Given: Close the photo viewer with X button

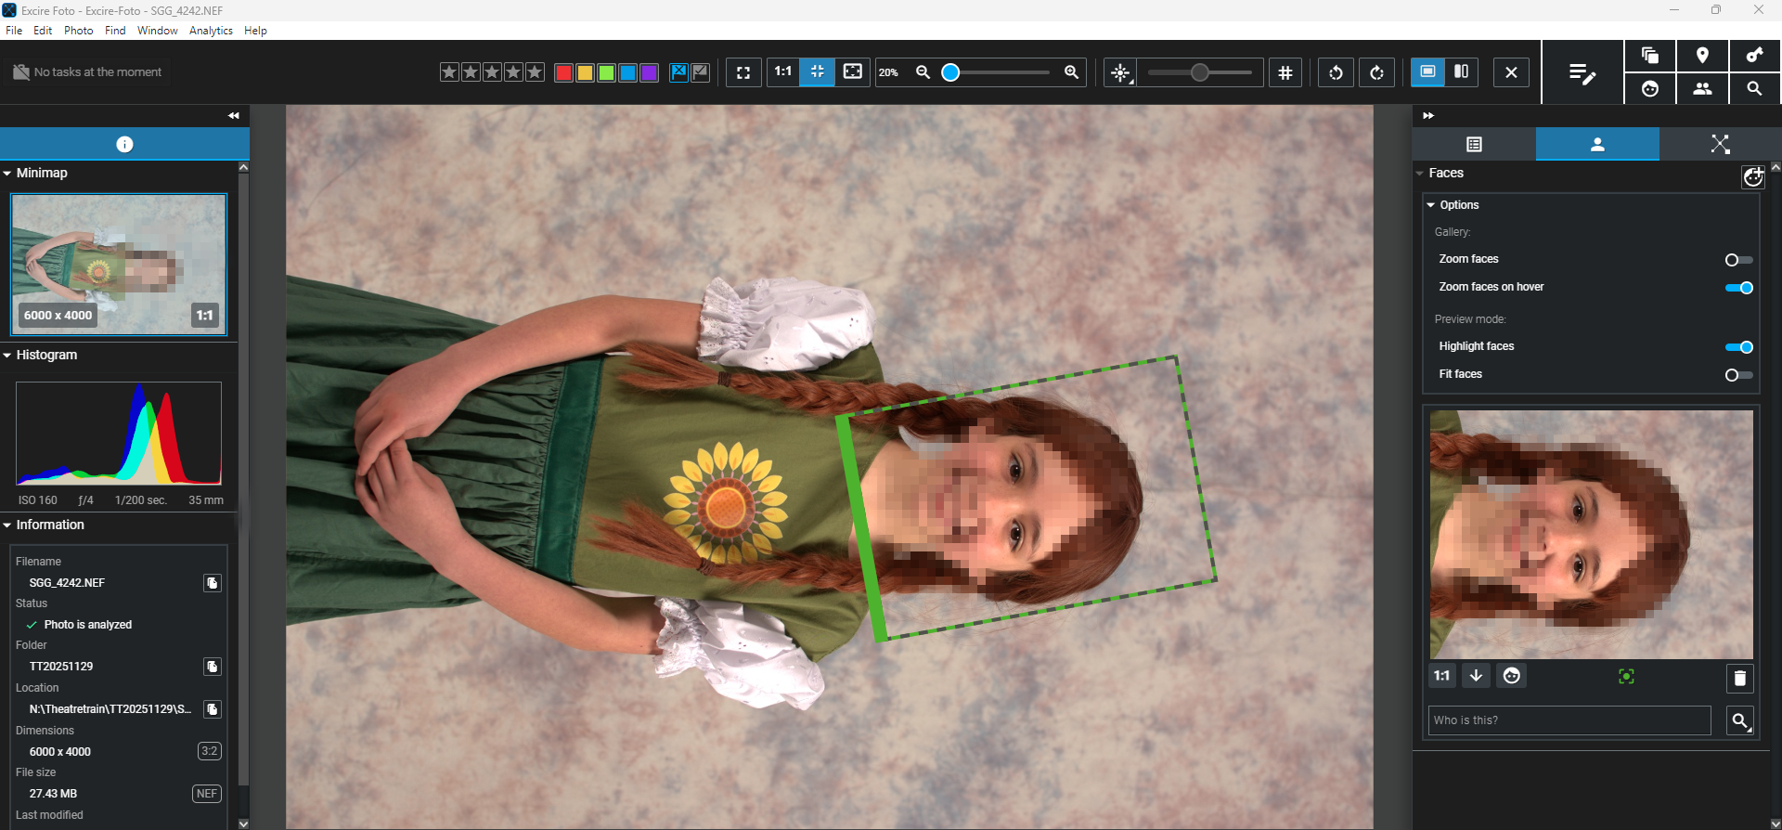Looking at the screenshot, I should (1511, 72).
